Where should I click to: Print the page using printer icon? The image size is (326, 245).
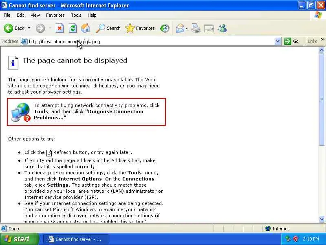pyautogui.click(x=196, y=28)
